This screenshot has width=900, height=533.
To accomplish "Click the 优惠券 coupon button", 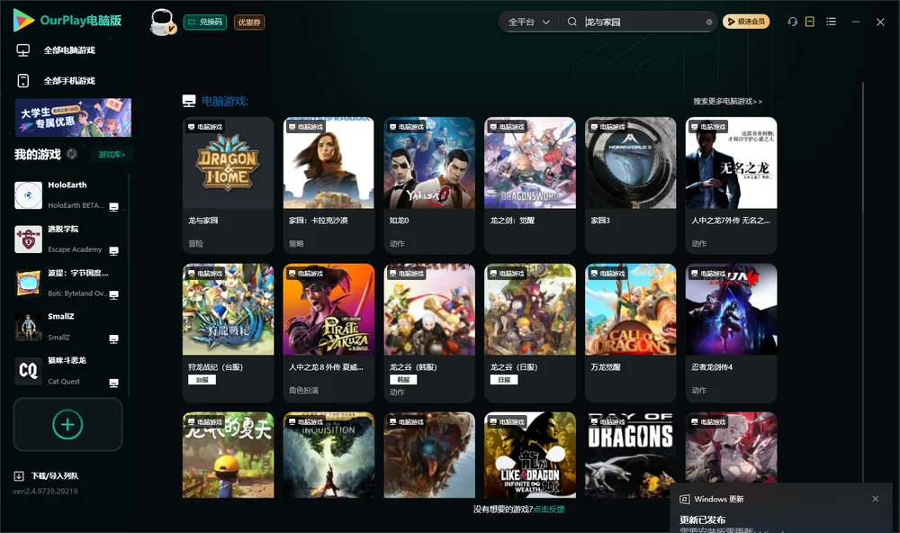I will 249,23.
